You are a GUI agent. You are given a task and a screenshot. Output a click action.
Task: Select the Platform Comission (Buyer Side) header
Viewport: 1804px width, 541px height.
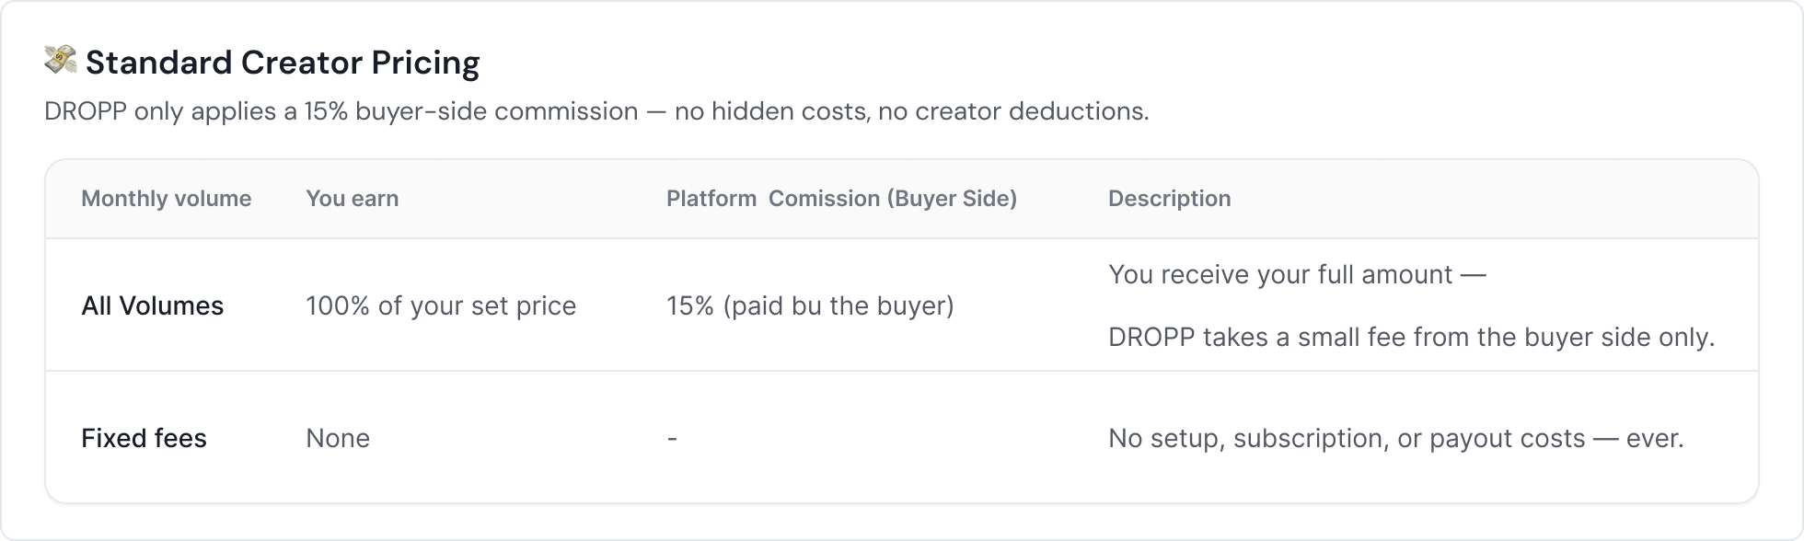point(841,199)
